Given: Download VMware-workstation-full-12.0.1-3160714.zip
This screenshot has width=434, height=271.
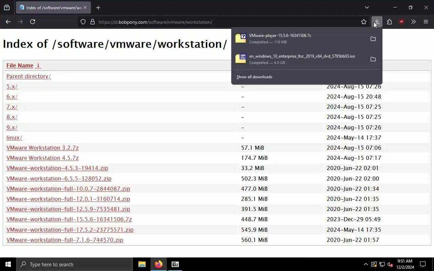Looking at the screenshot, I should [68, 199].
